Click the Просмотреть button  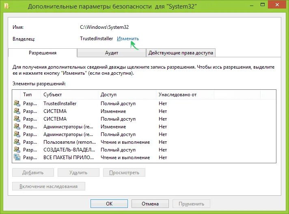click(x=124, y=173)
